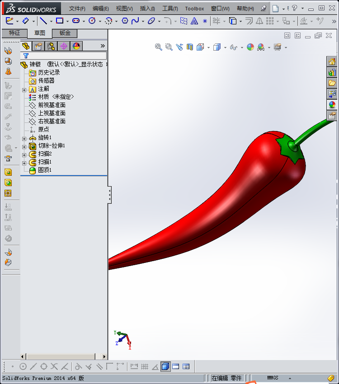Image resolution: width=339 pixels, height=384 pixels.
Task: Expand the 旋转1 feature node
Action: pos(24,139)
